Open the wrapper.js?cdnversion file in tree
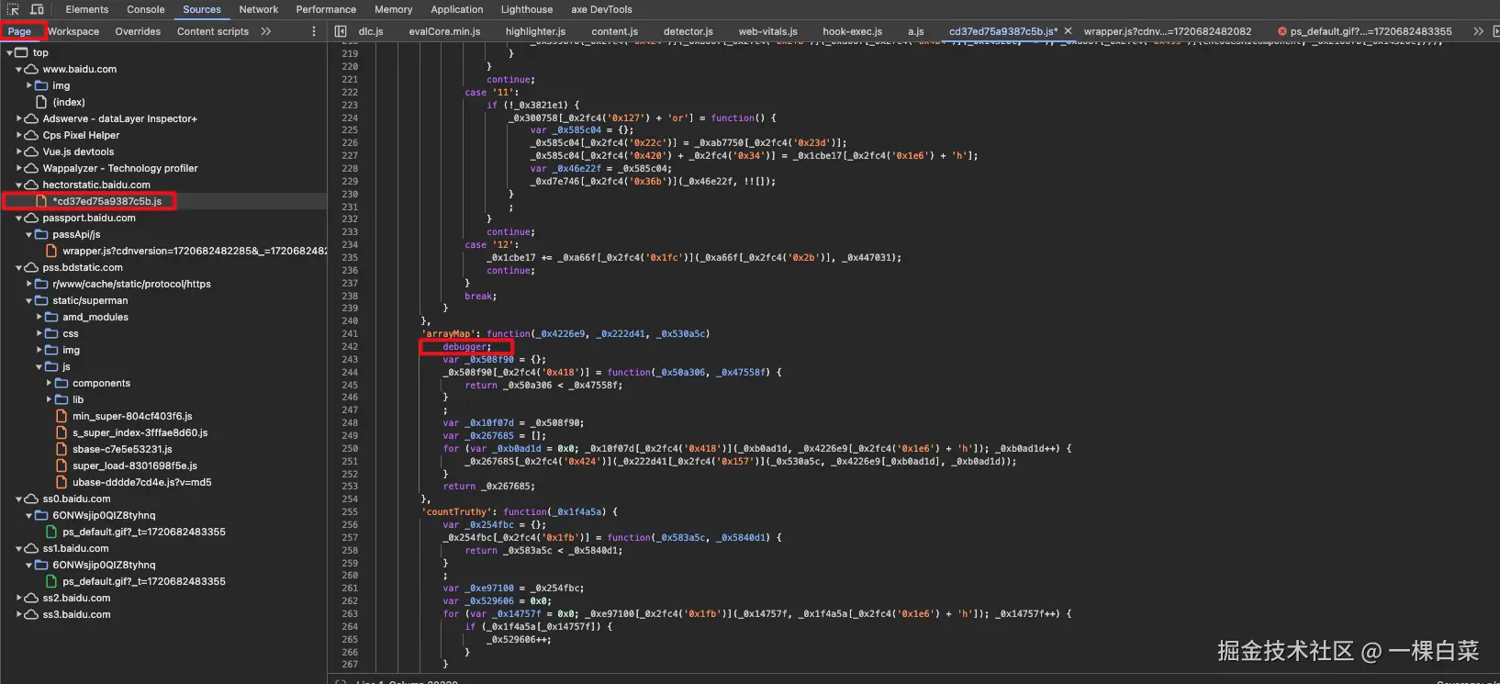This screenshot has width=1500, height=684. pyautogui.click(x=195, y=251)
